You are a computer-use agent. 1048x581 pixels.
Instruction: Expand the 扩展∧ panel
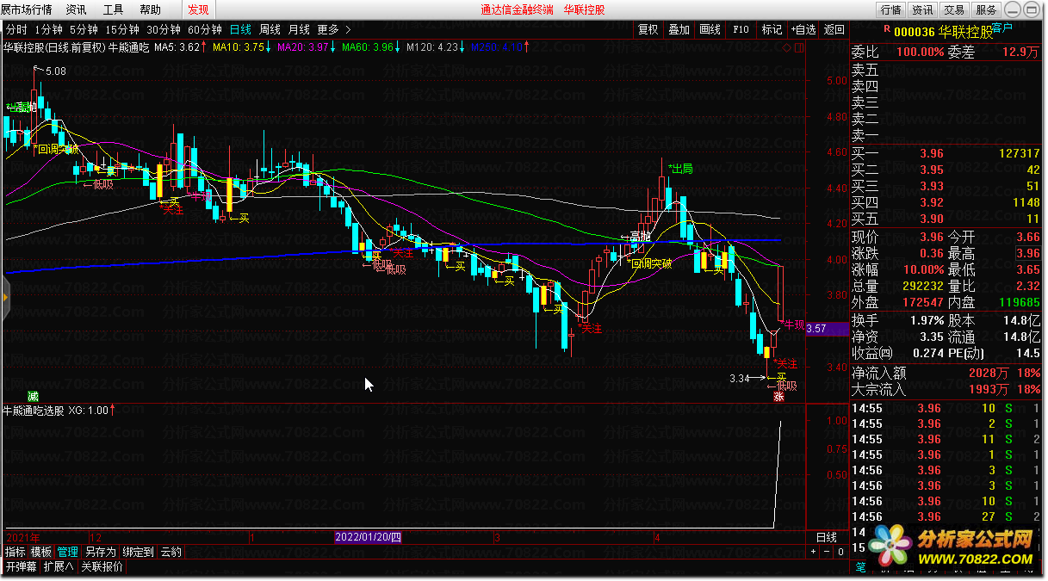[59, 566]
